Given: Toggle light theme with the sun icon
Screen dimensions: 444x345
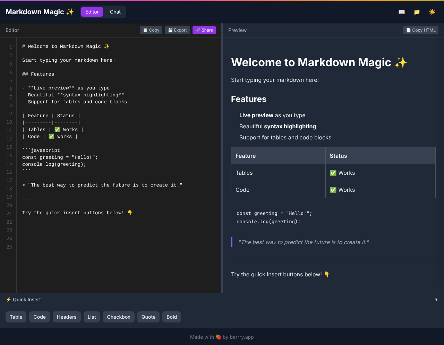Looking at the screenshot, I should click(x=432, y=11).
